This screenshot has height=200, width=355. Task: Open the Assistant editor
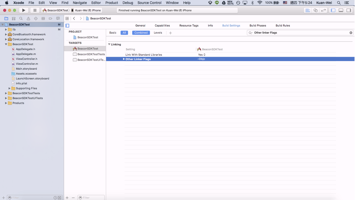pos(315,10)
